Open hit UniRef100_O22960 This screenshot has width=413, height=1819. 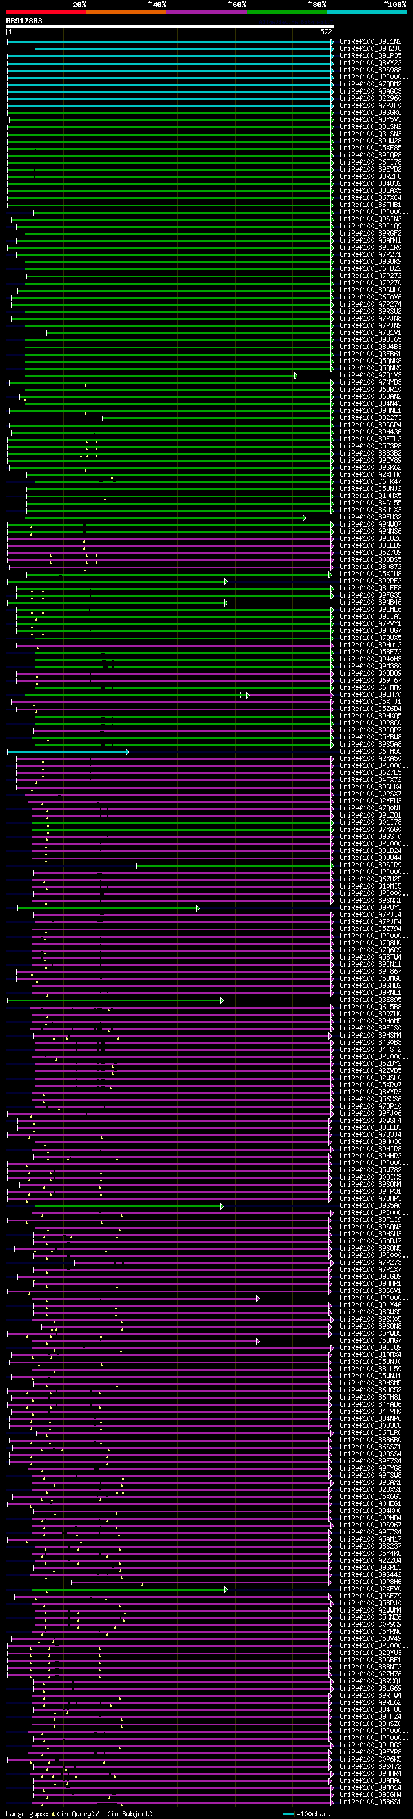[370, 98]
